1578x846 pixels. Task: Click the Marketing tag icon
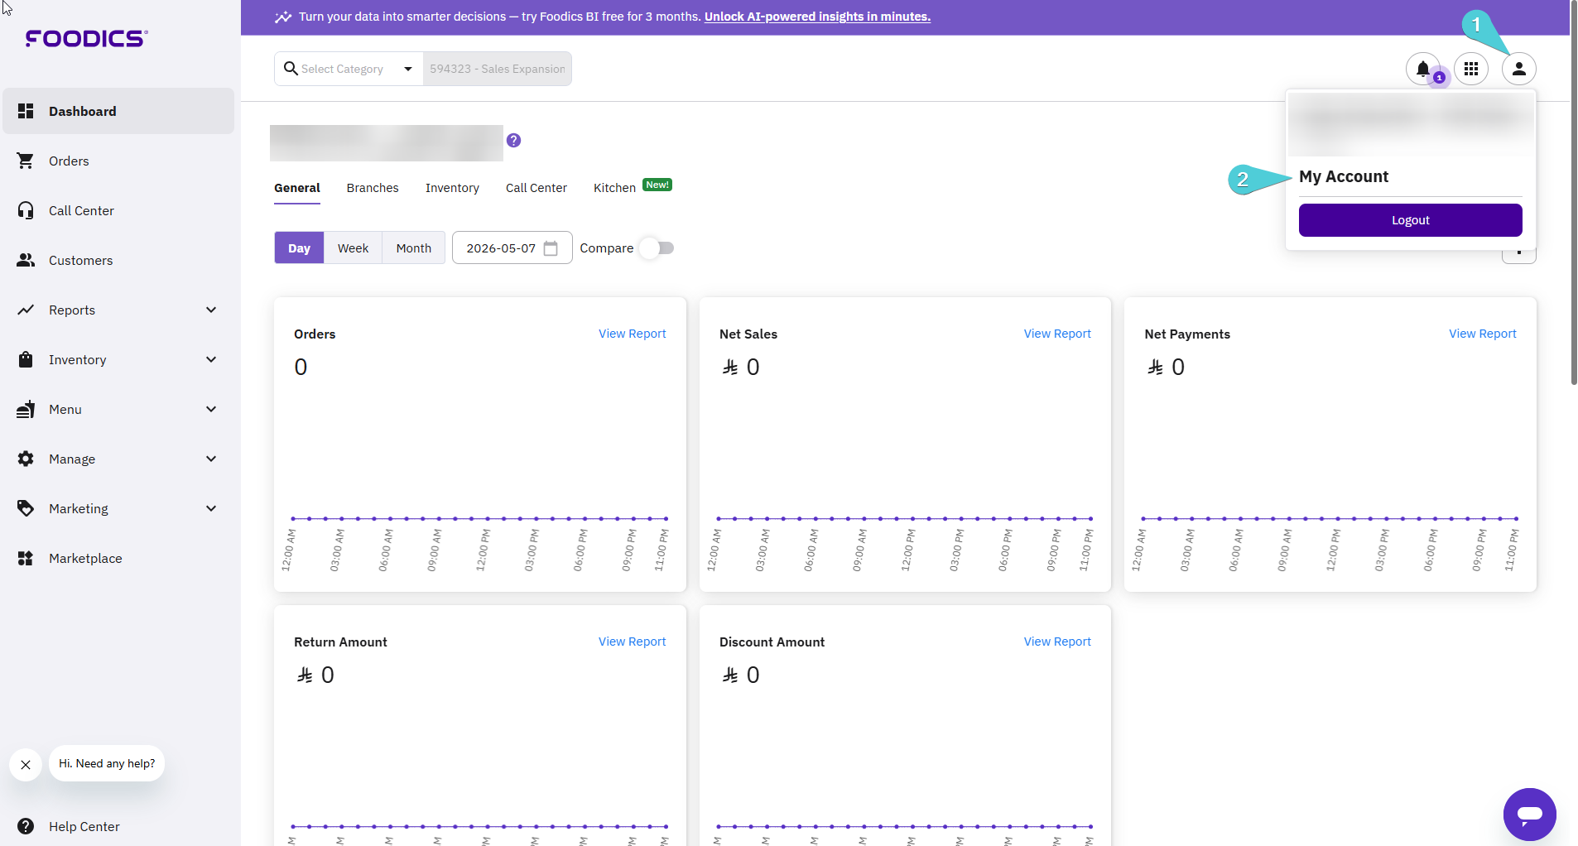[x=26, y=508]
